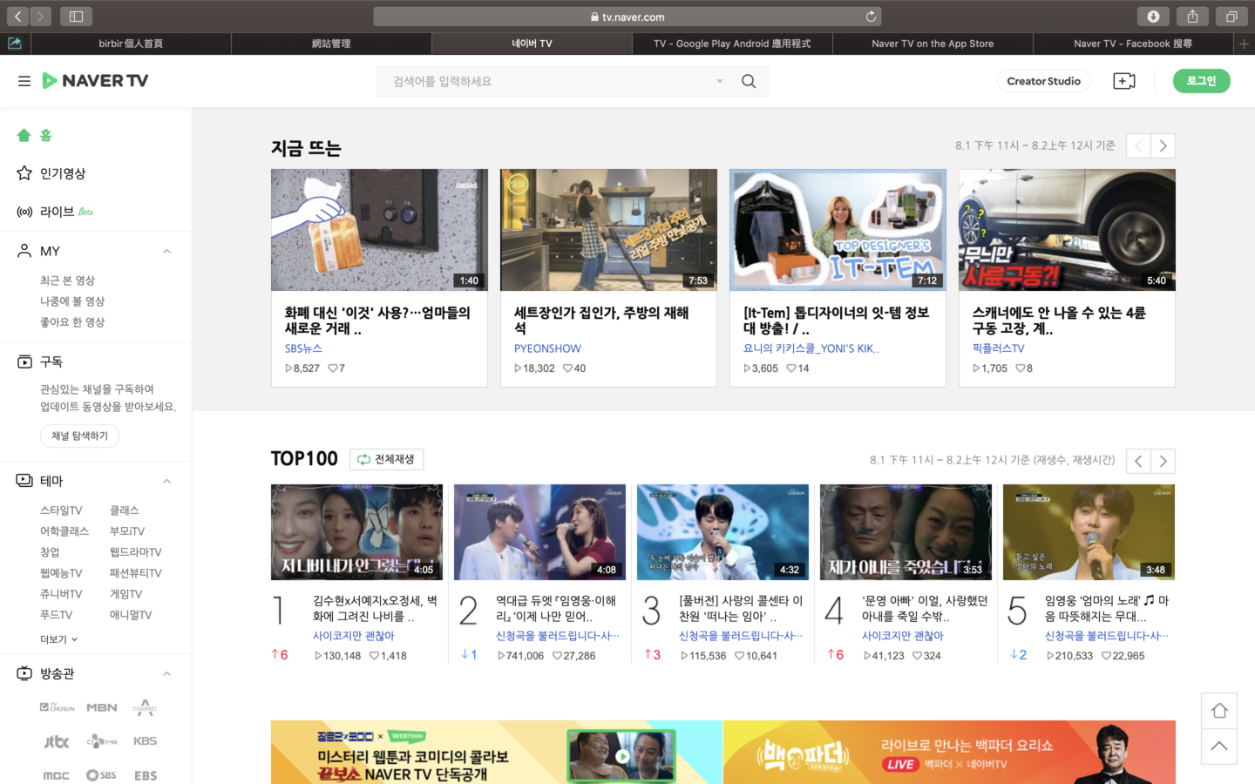
Task: Open TOP100 rank 1 video thumbnail
Action: tap(356, 532)
